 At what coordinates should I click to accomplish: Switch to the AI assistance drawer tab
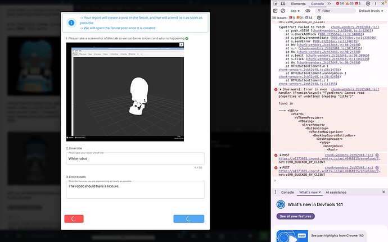click(337, 192)
